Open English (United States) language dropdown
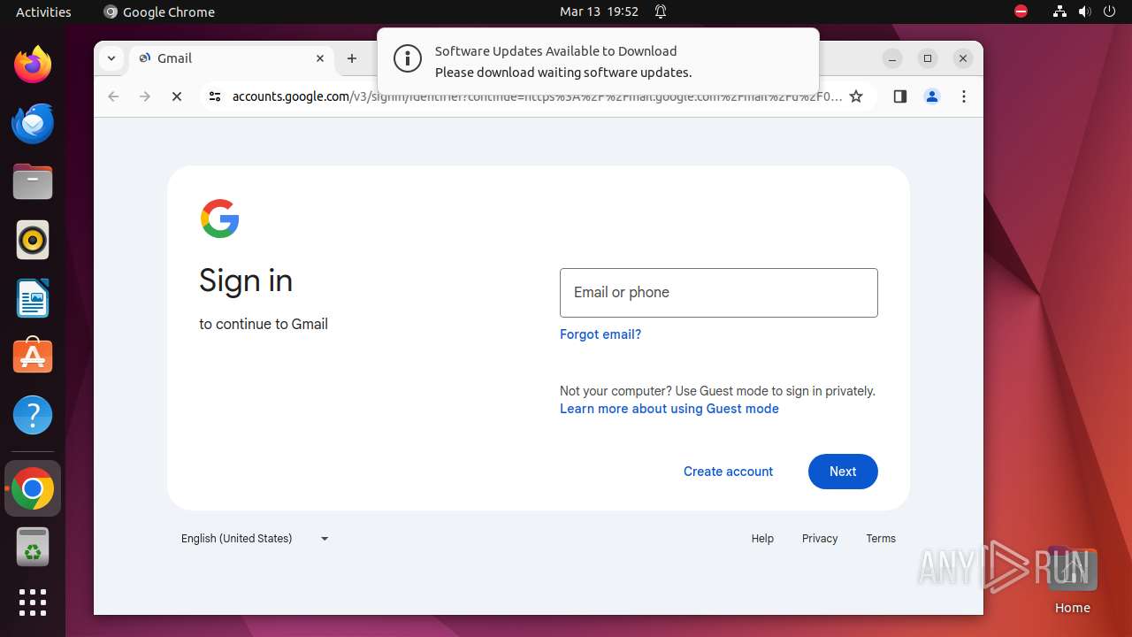The image size is (1132, 637). point(255,538)
